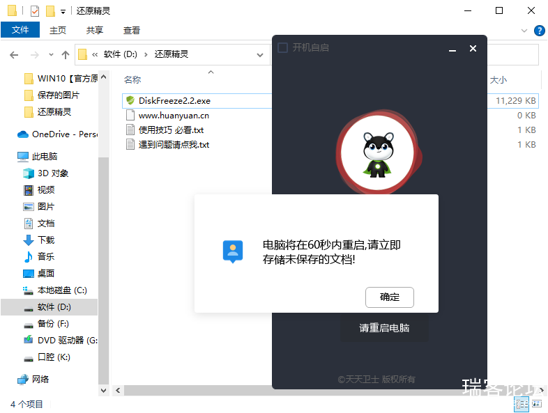Viewport: 548px width, 413px height.
Task: Open the 文件 menu tab
Action: coord(20,30)
